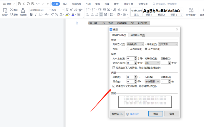This screenshot has width=204, height=127.
Task: Open Print Preview from quick toolbar
Action: 33,4
